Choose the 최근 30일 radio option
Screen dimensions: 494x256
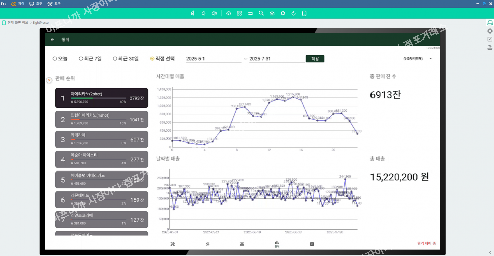point(115,59)
